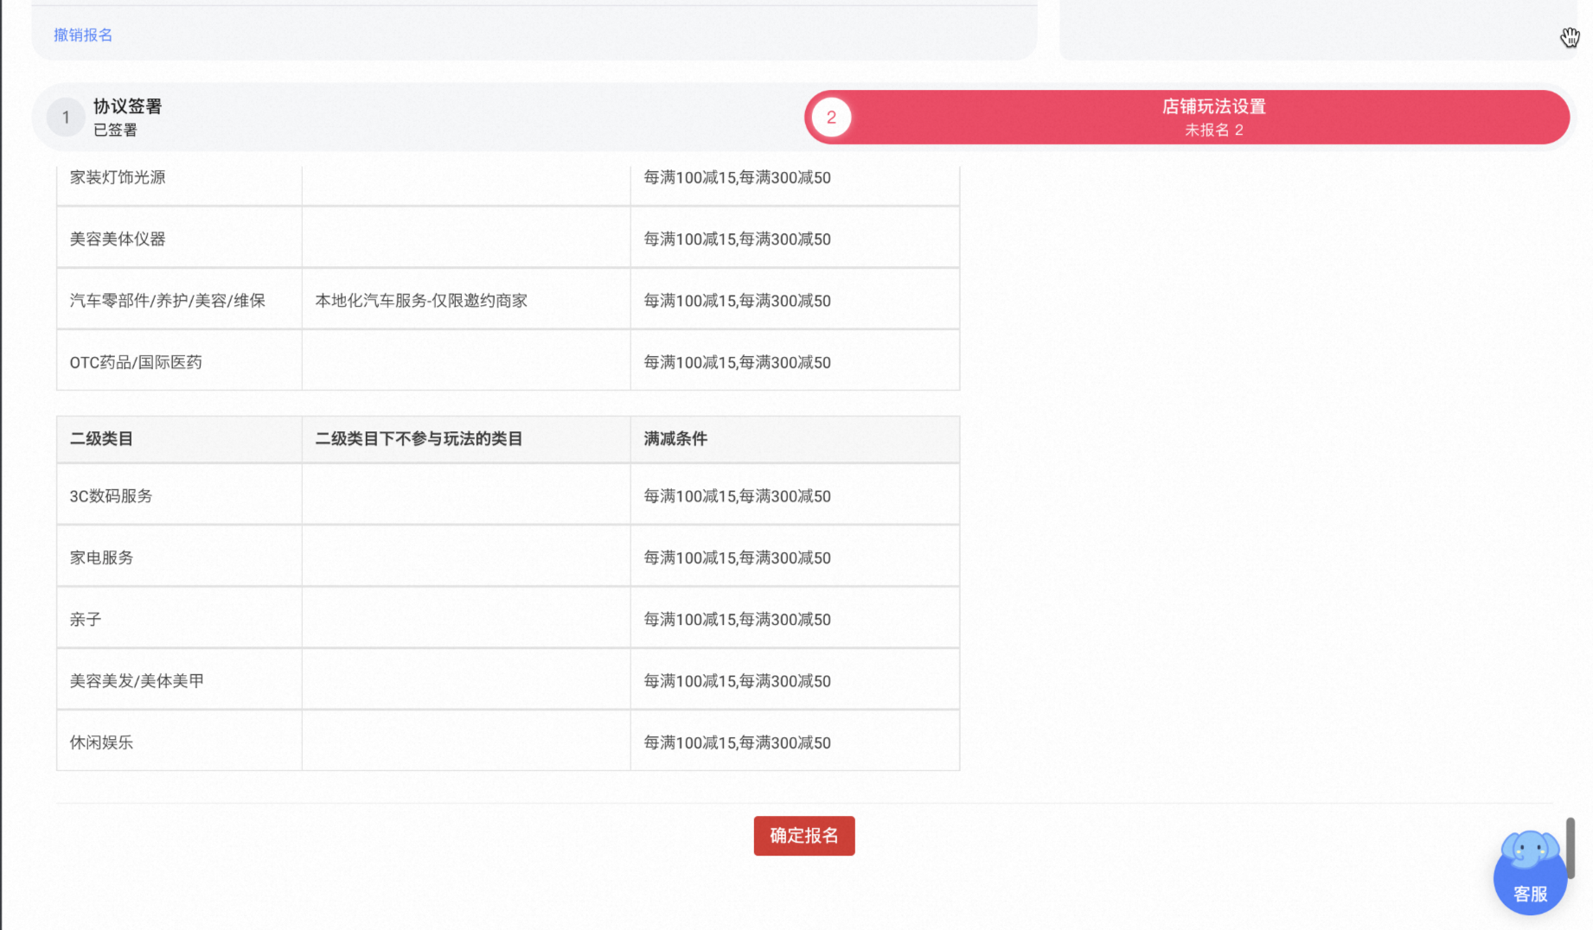Select step 2 店铺玩法设置 tab

click(1187, 118)
